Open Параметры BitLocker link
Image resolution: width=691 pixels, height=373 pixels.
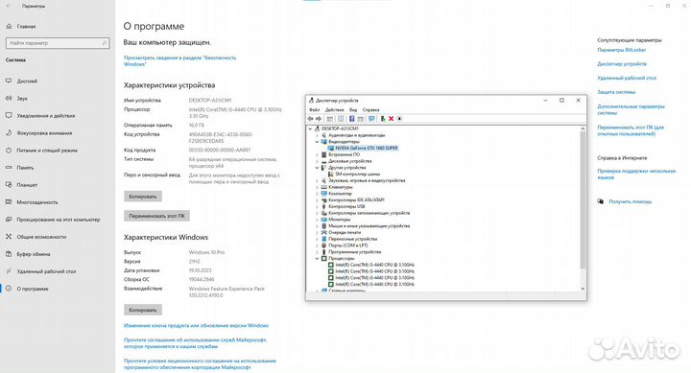pos(621,50)
